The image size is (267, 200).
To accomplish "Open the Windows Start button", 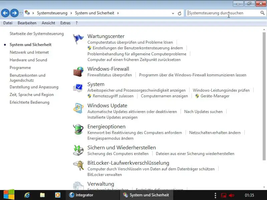I will point(9,195).
